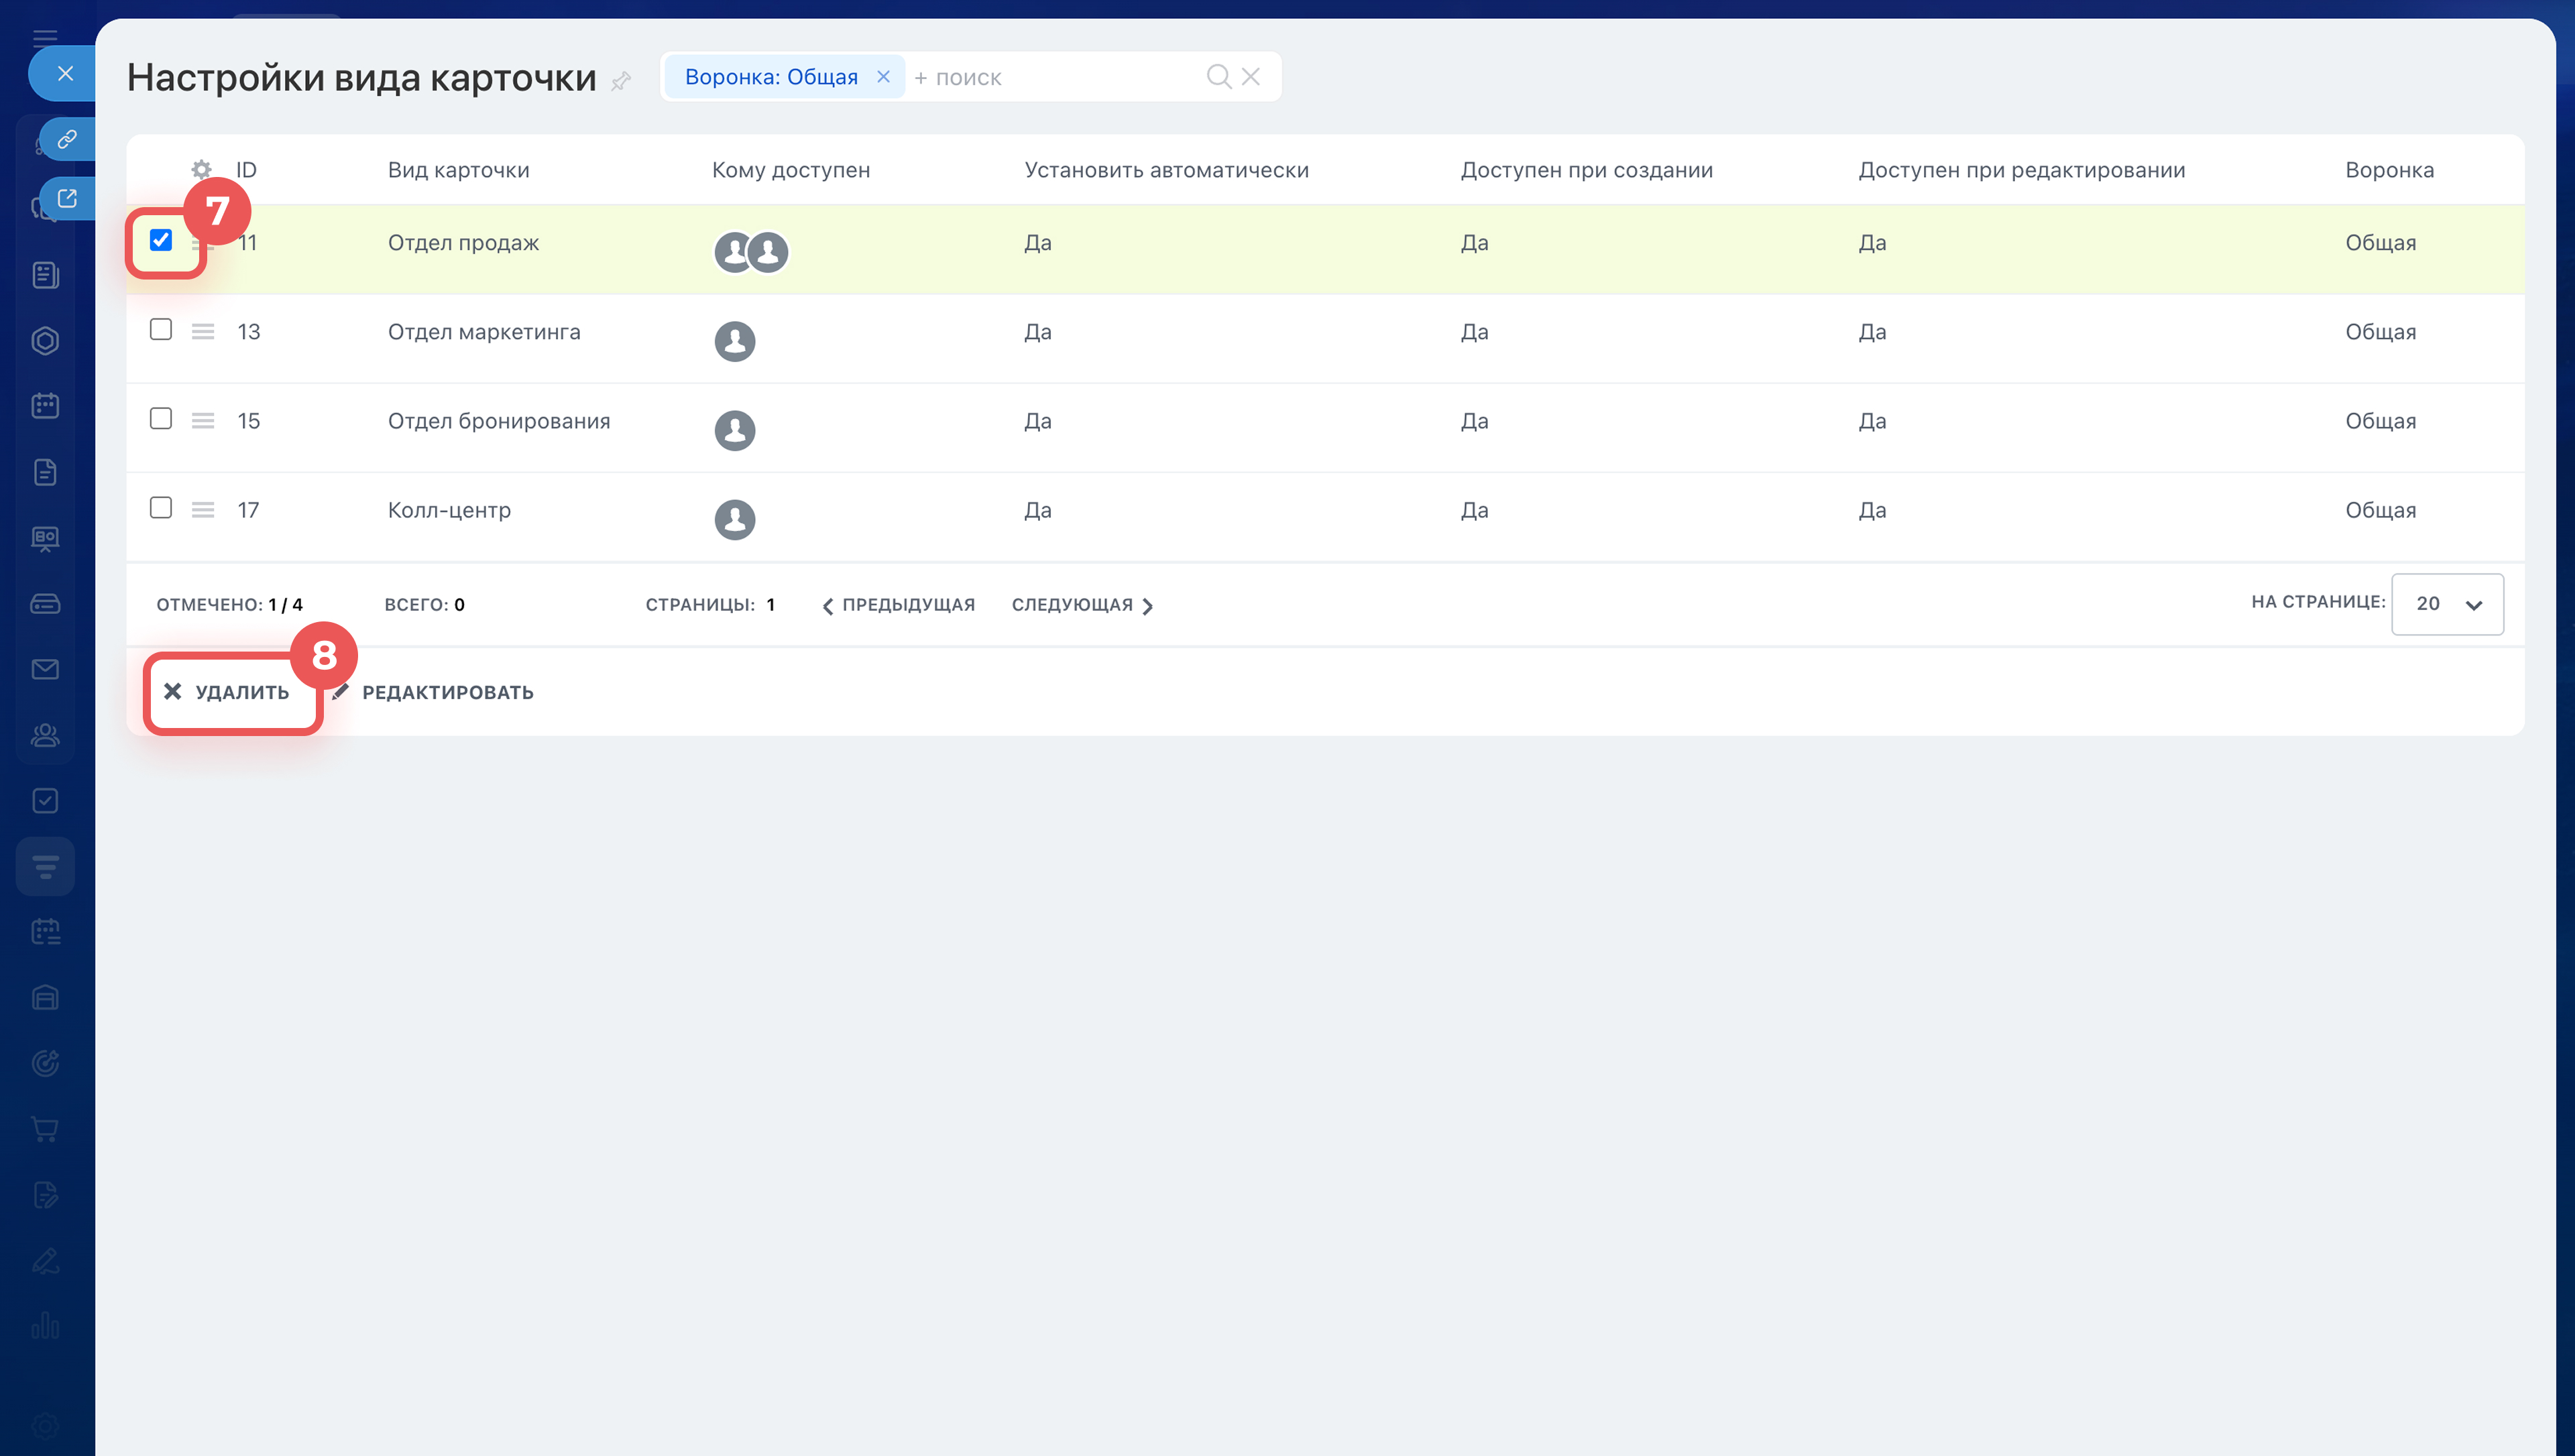The height and width of the screenshot is (1456, 2575).
Task: Open the calendar icon in sidebar
Action: 45,405
